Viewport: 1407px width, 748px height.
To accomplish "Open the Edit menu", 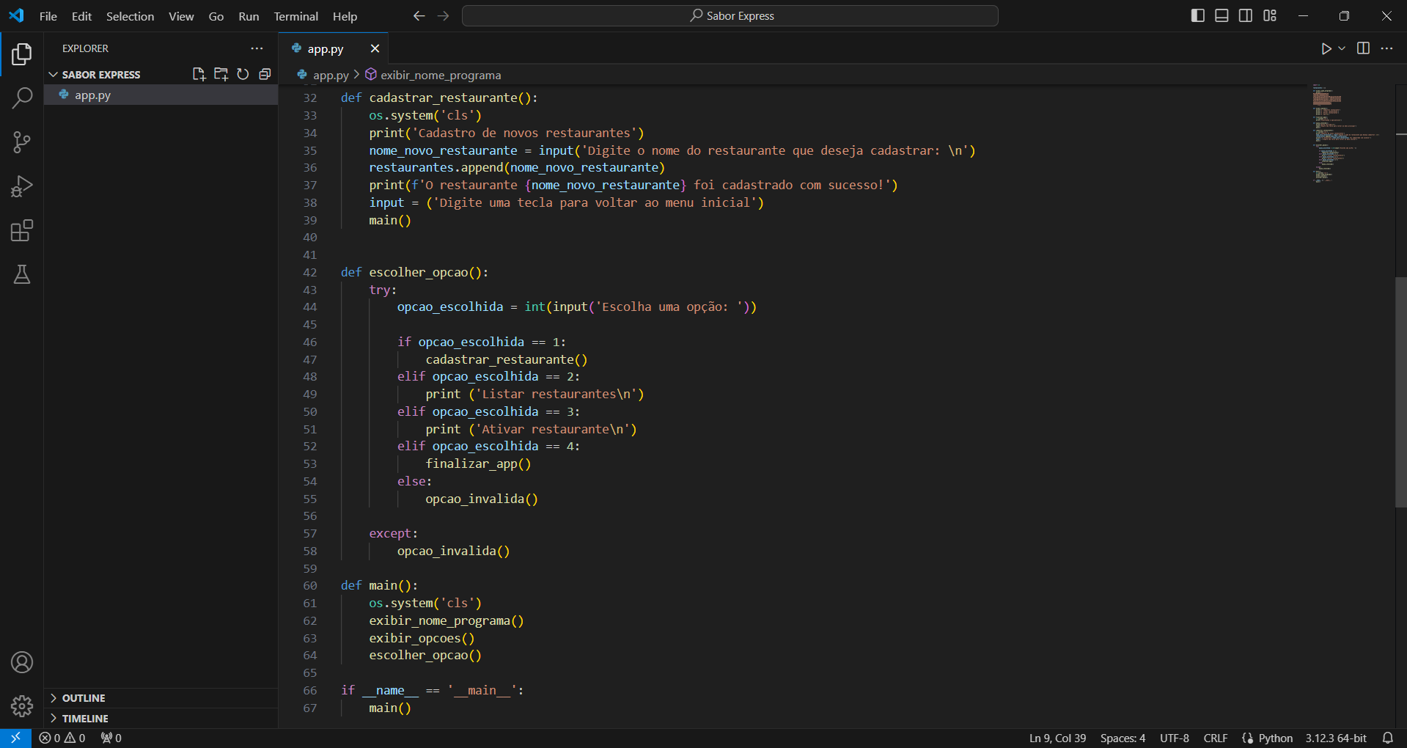I will pyautogui.click(x=81, y=16).
